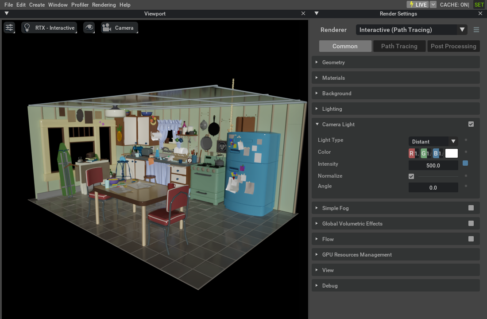Enable the Simple Fog checkbox

(471, 208)
